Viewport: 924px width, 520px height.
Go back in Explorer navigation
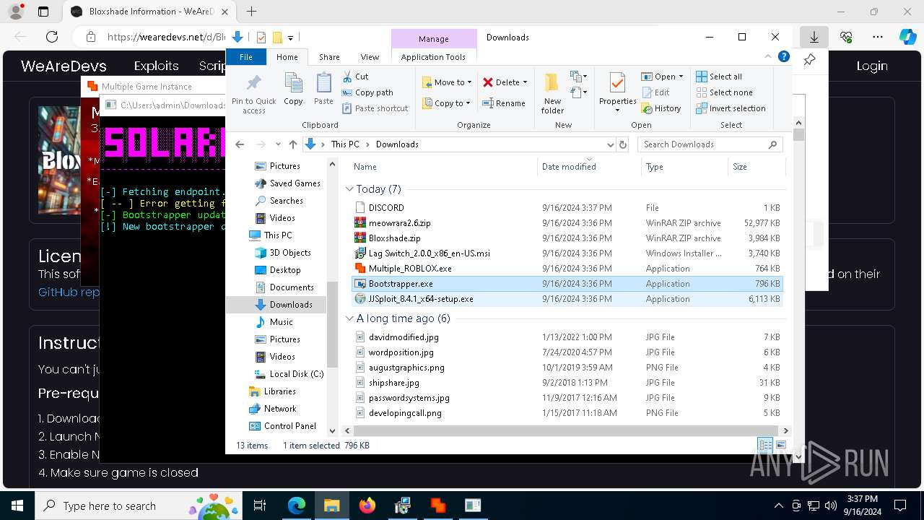click(240, 144)
